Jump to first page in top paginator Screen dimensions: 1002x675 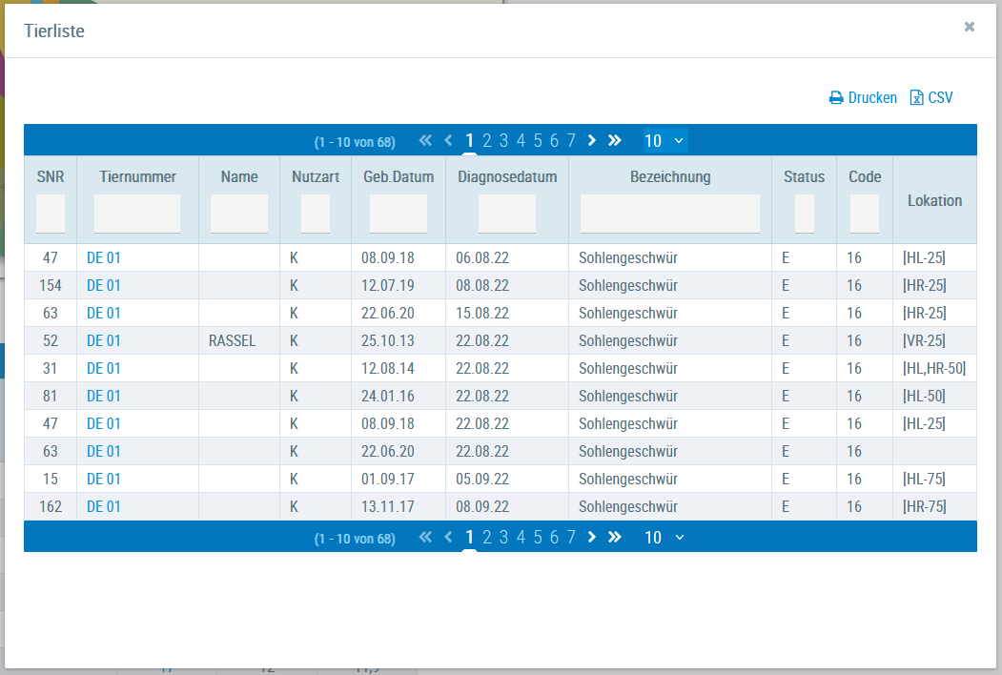(425, 141)
